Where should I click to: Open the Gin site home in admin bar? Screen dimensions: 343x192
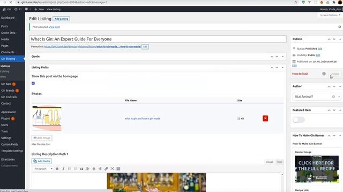[7, 10]
